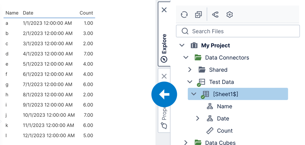Screen dimensions: 305x145
Task: Select the [Sheet1$] tree item
Action: coord(238,94)
